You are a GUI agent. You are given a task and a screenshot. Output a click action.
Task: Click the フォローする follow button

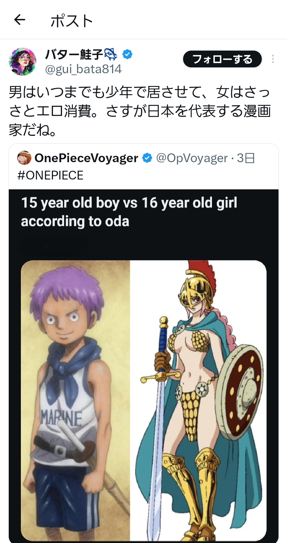coord(222,59)
